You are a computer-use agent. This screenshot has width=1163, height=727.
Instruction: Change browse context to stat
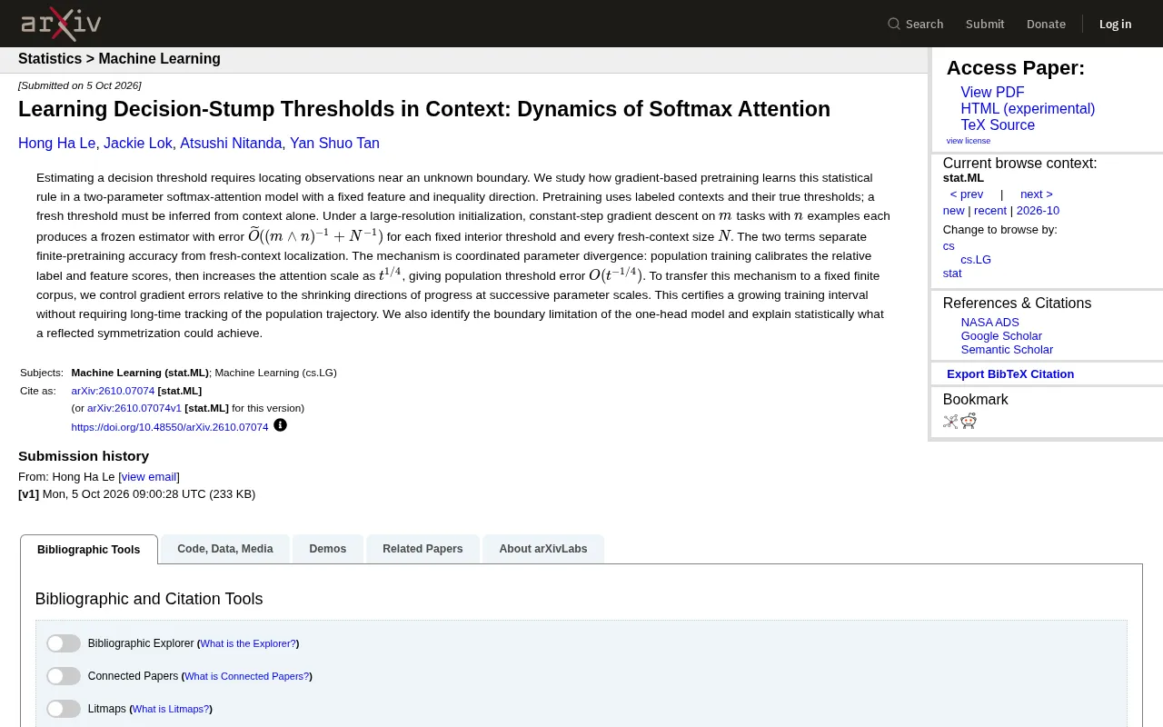952,274
